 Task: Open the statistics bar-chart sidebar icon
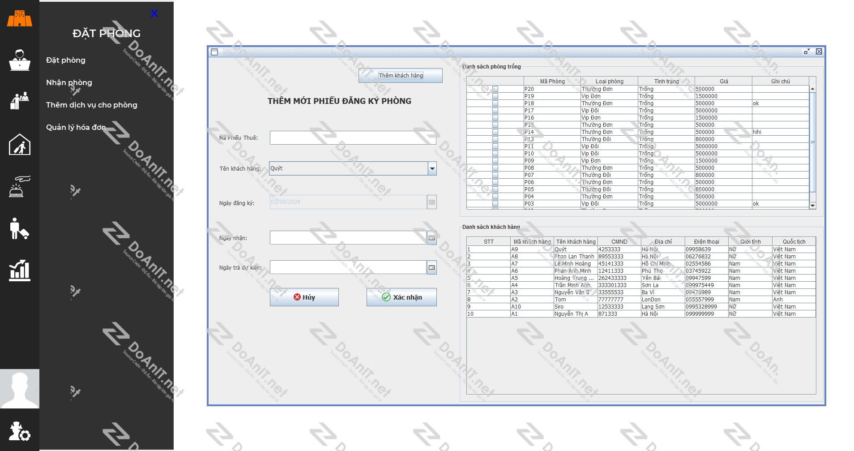click(20, 271)
